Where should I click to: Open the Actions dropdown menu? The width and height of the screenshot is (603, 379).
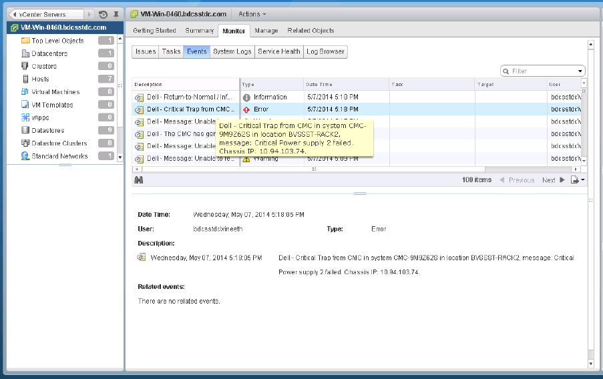pos(252,14)
